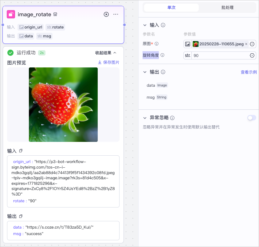This screenshot has height=247, width=259.
Task: Click the 原图 parameter label
Action: click(x=147, y=44)
